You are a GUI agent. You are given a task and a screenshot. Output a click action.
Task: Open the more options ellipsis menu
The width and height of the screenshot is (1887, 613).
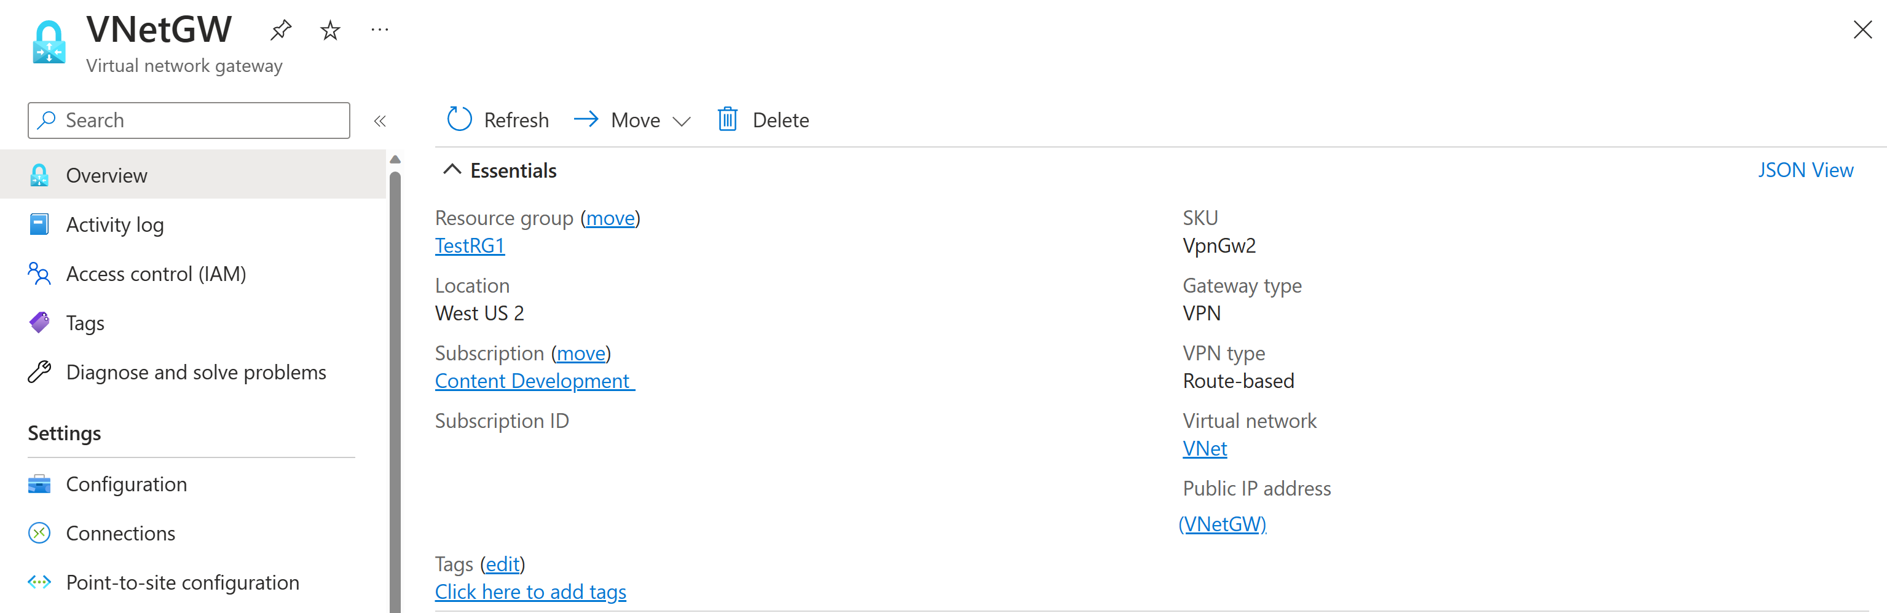click(x=379, y=30)
